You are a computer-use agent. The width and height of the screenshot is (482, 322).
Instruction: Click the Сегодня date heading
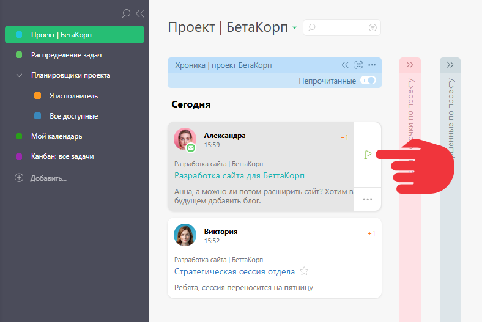pos(191,104)
